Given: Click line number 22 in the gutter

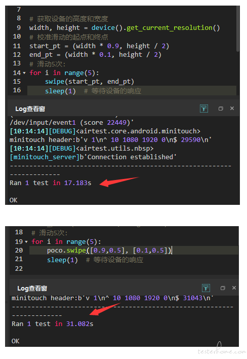Looking at the screenshot, I should (19, 269).
